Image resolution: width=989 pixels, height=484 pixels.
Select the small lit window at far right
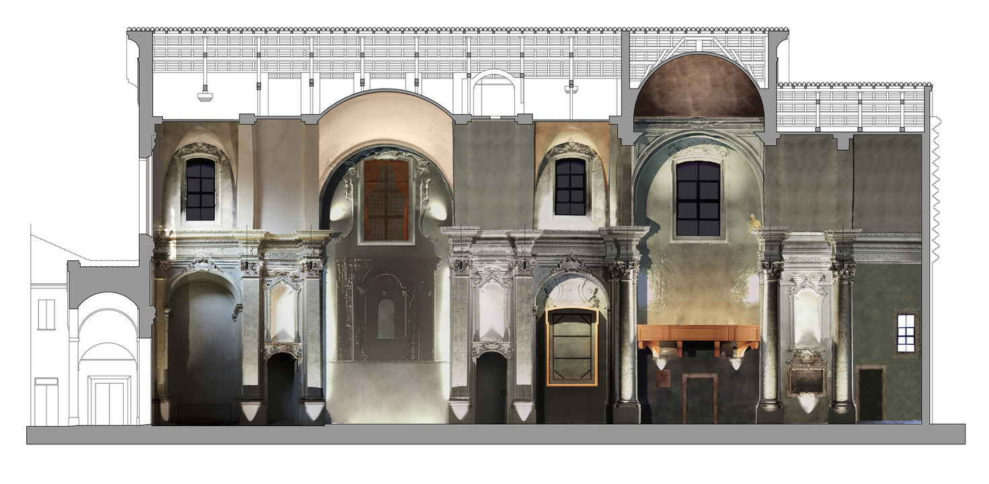pyautogui.click(x=906, y=332)
